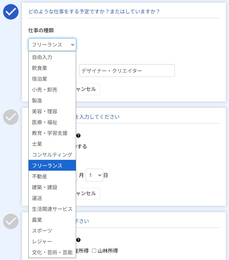
Task: Click the help question-mark icon above 山林所得
Action: point(78,240)
